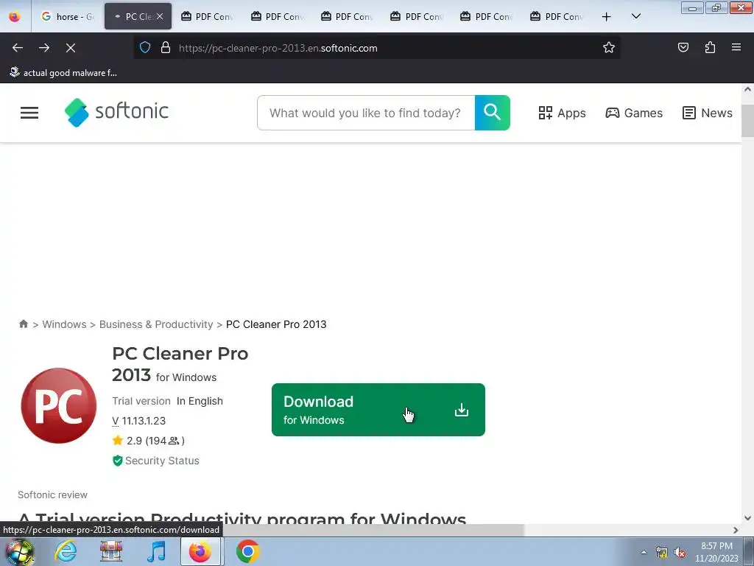Switch to the horse Google tab
Screen dimensions: 754x566
[68, 16]
